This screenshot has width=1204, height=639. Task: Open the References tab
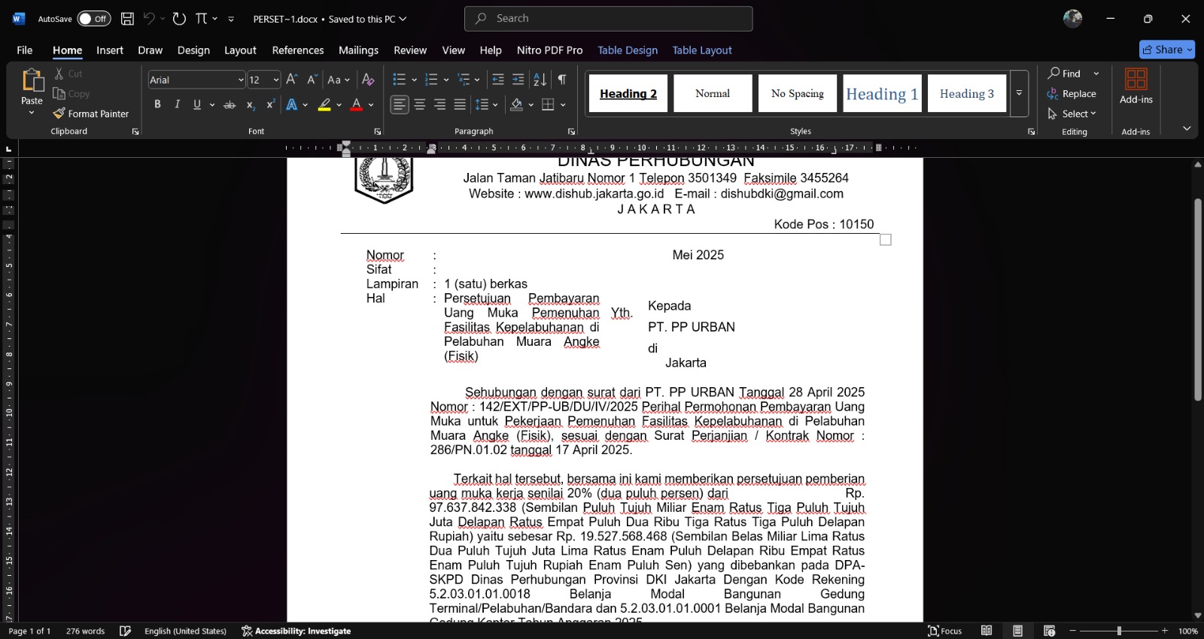tap(298, 50)
